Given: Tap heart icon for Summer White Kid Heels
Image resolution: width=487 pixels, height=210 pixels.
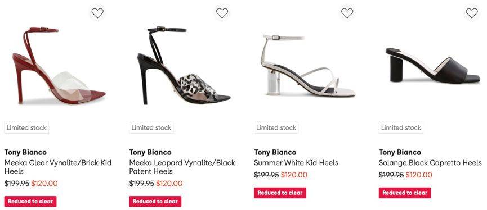Looking at the screenshot, I should tap(347, 13).
